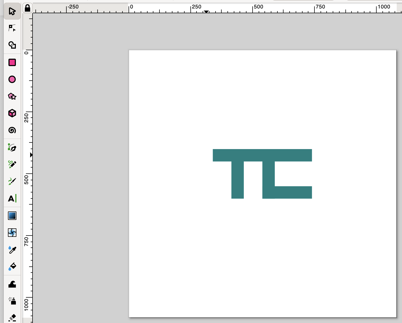
Task: Choose the Gradient tool
Action: (x=12, y=216)
